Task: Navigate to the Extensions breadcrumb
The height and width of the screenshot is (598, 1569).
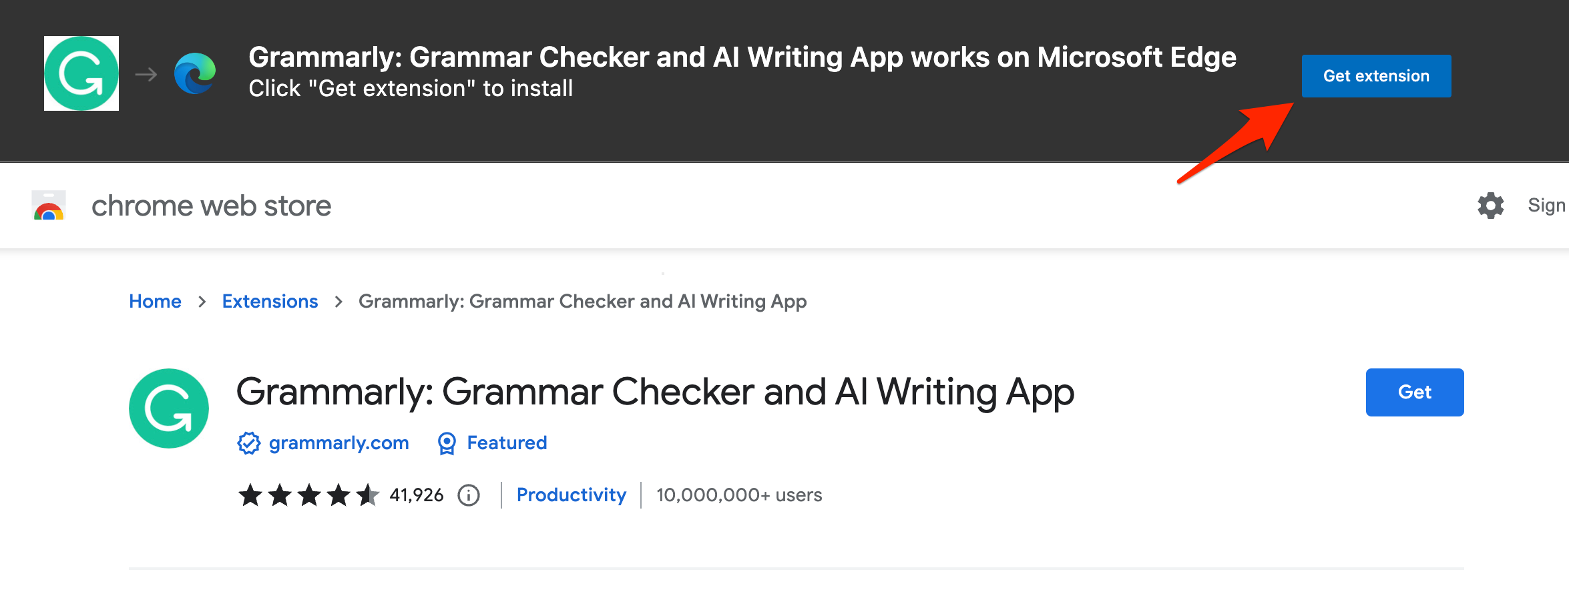Action: (x=270, y=302)
